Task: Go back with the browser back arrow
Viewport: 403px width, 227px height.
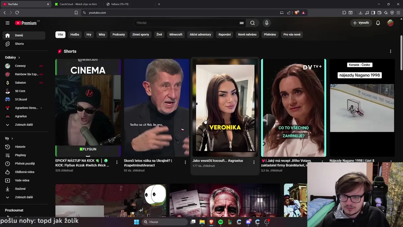Action: tap(4, 13)
